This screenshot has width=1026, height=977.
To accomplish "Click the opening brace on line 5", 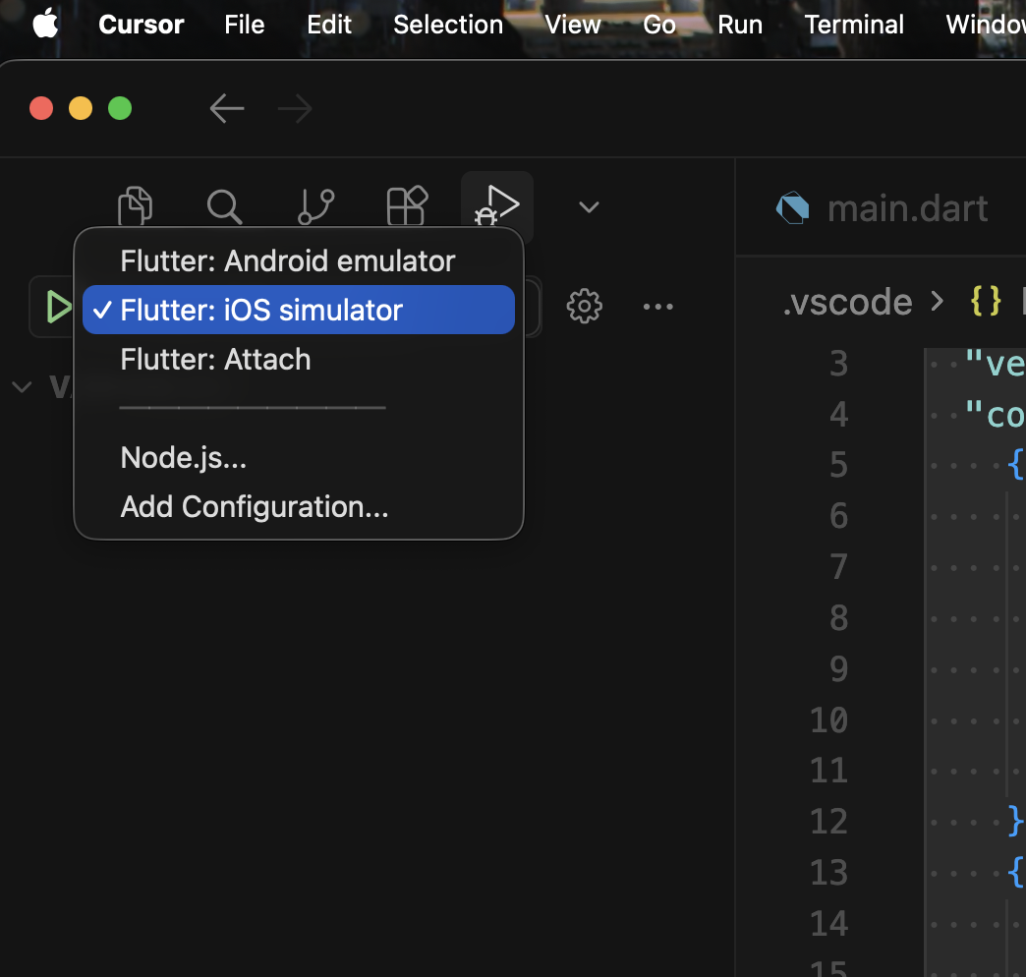I will pos(1015,465).
